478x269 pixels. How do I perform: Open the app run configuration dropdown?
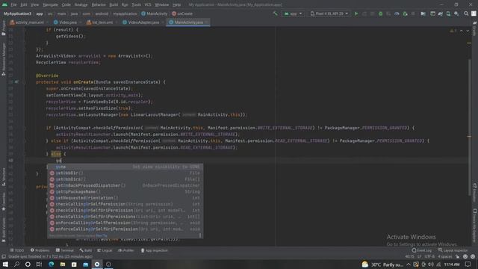pyautogui.click(x=293, y=13)
